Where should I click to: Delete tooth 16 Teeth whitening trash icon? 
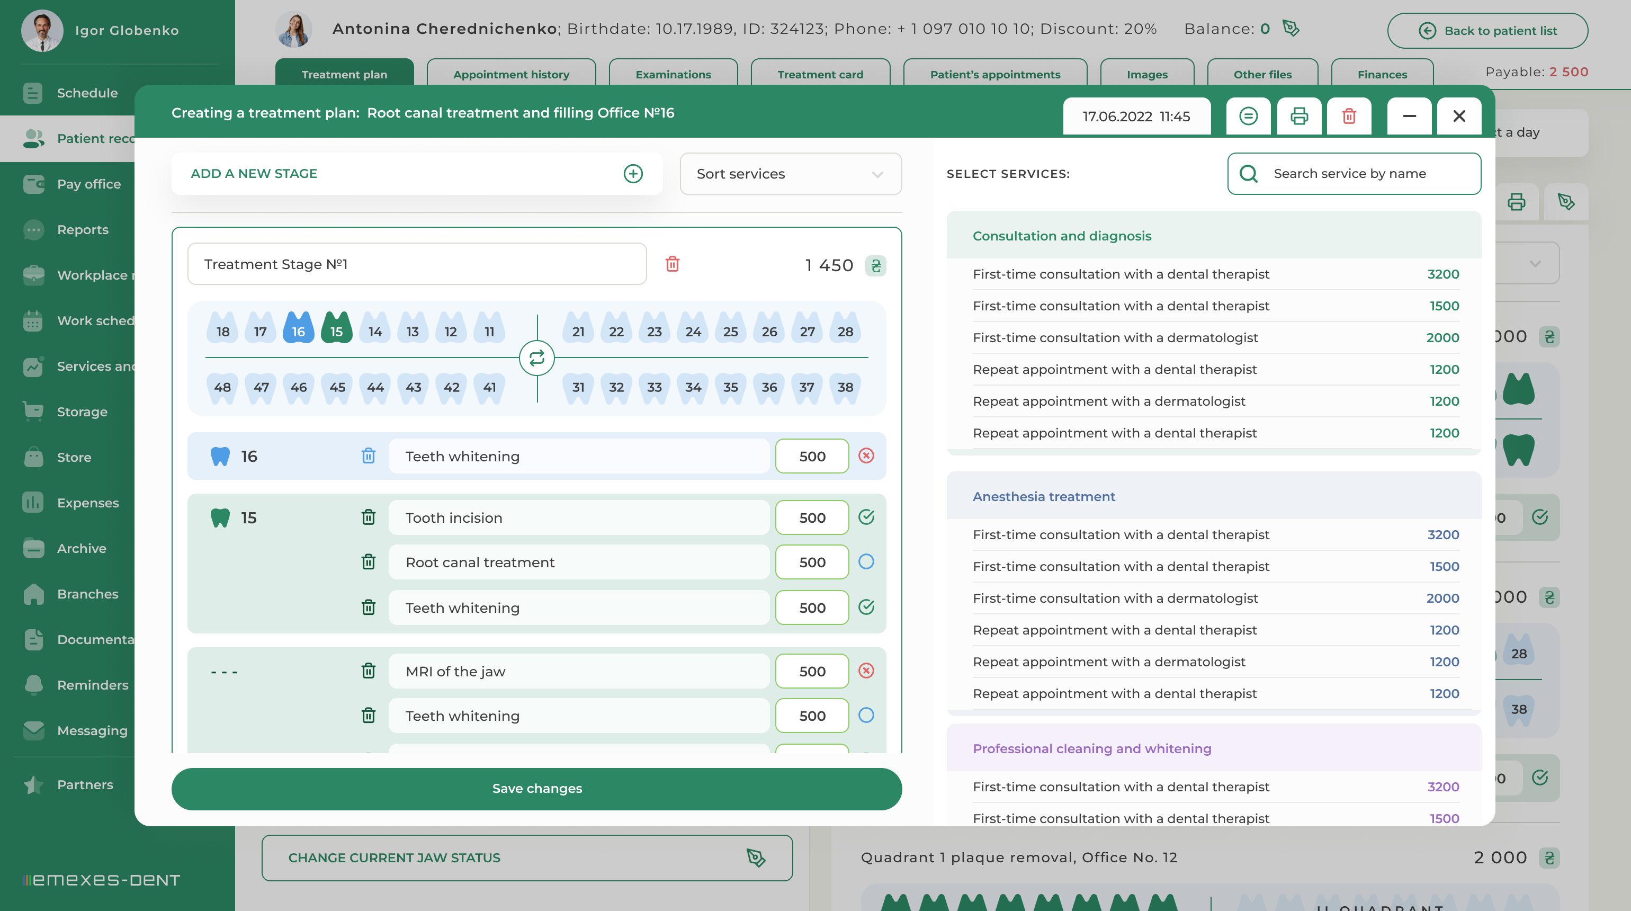[x=369, y=456]
